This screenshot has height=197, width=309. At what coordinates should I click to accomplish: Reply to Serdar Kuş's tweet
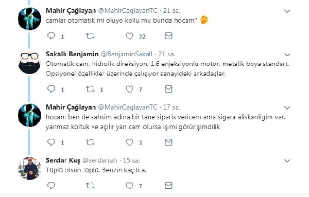point(51,185)
